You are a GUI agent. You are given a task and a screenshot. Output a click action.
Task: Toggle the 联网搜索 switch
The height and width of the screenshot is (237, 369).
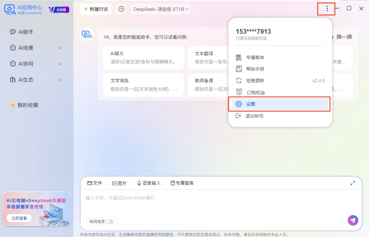110,221
